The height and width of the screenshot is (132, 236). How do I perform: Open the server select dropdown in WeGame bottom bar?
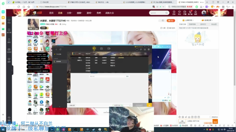click(122, 105)
